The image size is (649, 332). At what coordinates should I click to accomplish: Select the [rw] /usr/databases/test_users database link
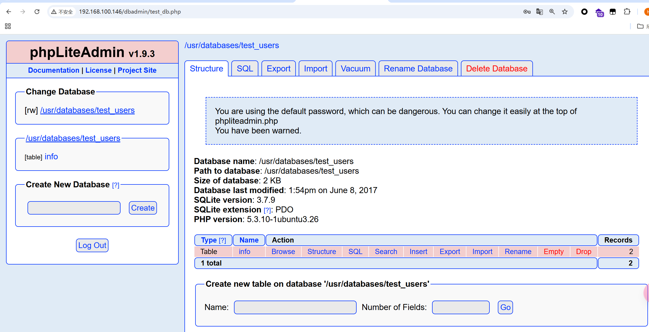point(87,110)
